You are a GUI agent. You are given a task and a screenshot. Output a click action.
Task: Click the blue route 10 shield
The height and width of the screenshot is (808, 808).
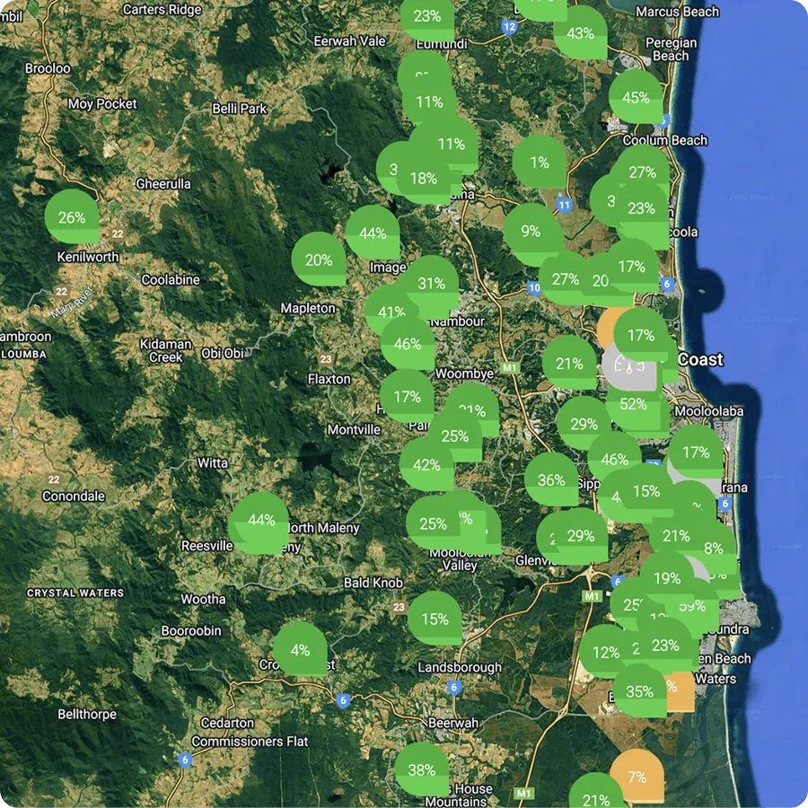534,288
